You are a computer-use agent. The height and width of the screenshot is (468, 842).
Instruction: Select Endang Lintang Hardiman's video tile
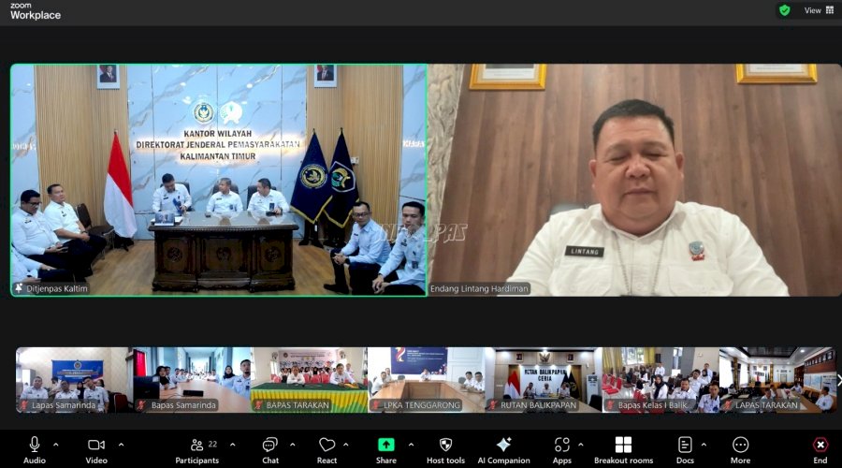(634, 180)
